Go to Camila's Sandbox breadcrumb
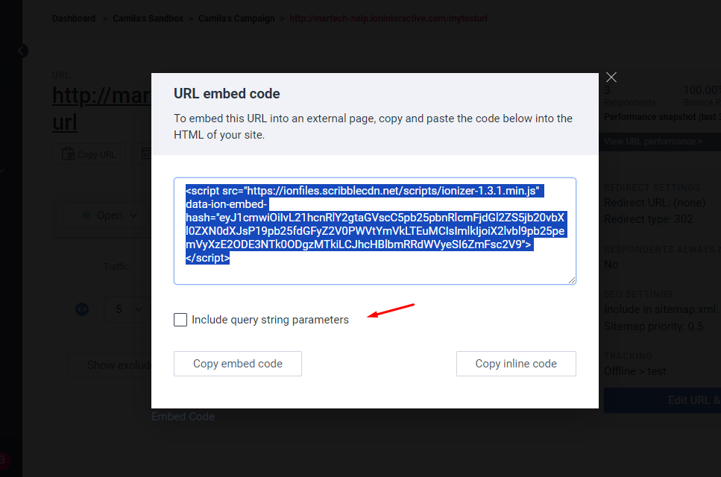Image resolution: width=721 pixels, height=477 pixels. pyautogui.click(x=148, y=19)
